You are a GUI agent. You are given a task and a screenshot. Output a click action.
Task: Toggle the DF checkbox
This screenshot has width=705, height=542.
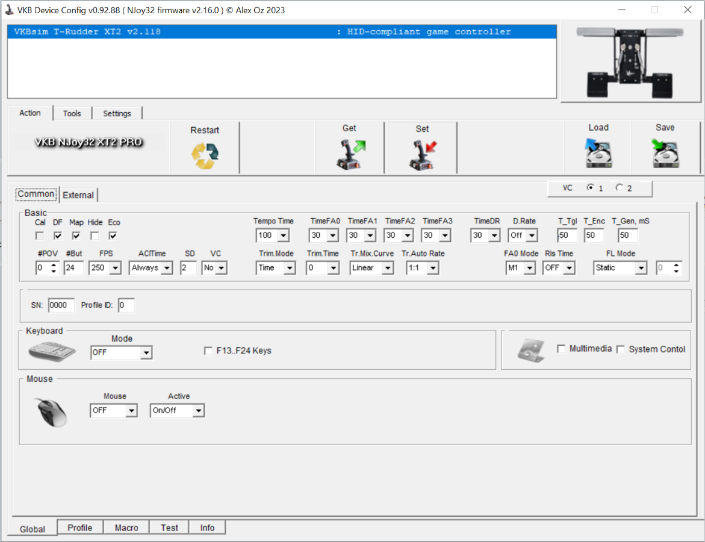point(58,235)
